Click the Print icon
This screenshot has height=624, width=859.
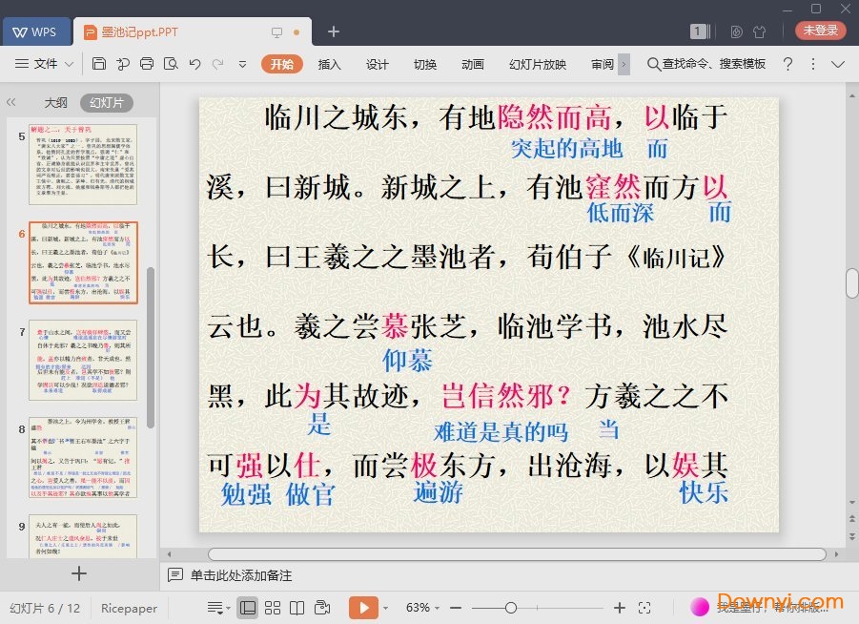pyautogui.click(x=146, y=64)
